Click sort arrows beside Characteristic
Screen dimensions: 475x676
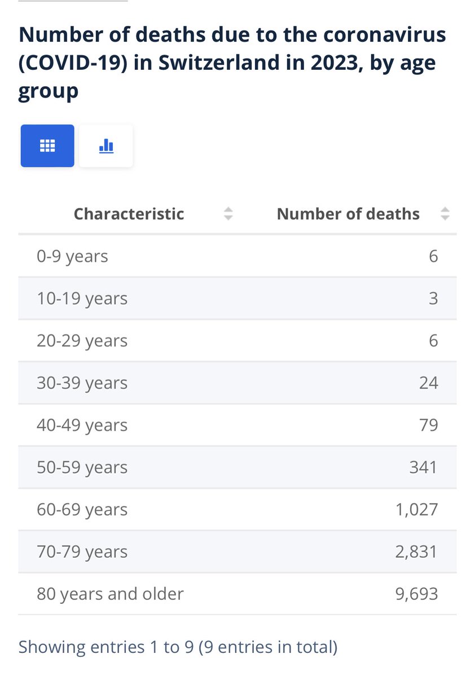228,214
